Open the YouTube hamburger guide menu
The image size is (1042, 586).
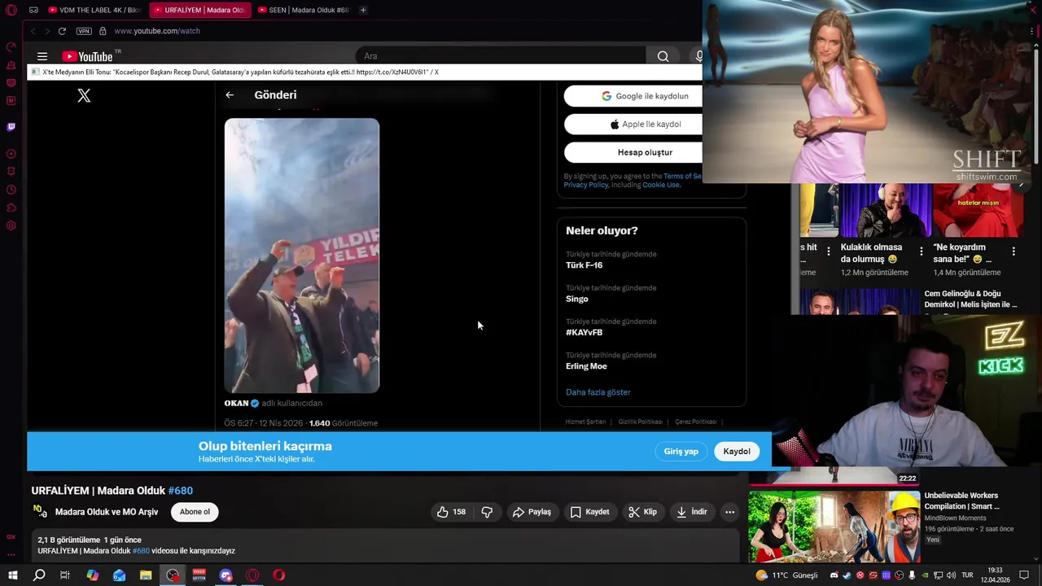(42, 56)
